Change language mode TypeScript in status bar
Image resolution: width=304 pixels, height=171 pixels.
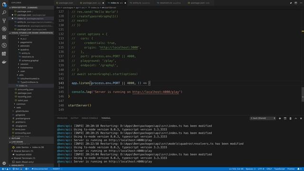279,169
